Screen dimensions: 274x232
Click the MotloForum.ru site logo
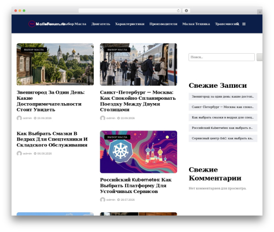47,24
